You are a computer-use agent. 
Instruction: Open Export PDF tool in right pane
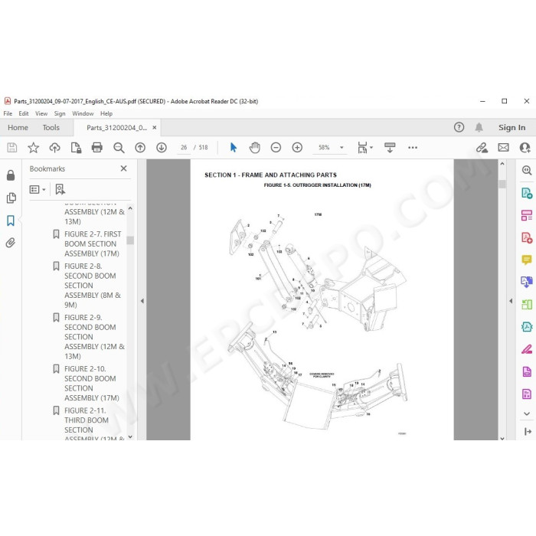(527, 193)
